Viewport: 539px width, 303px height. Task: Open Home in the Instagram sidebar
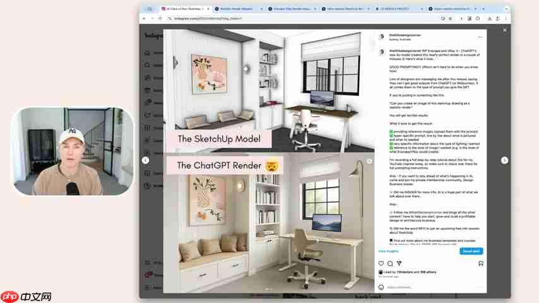click(x=153, y=53)
